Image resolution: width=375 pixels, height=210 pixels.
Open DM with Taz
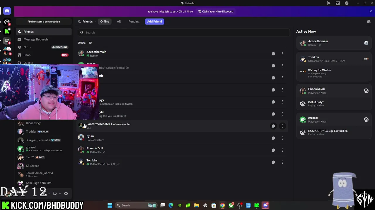click(44, 157)
